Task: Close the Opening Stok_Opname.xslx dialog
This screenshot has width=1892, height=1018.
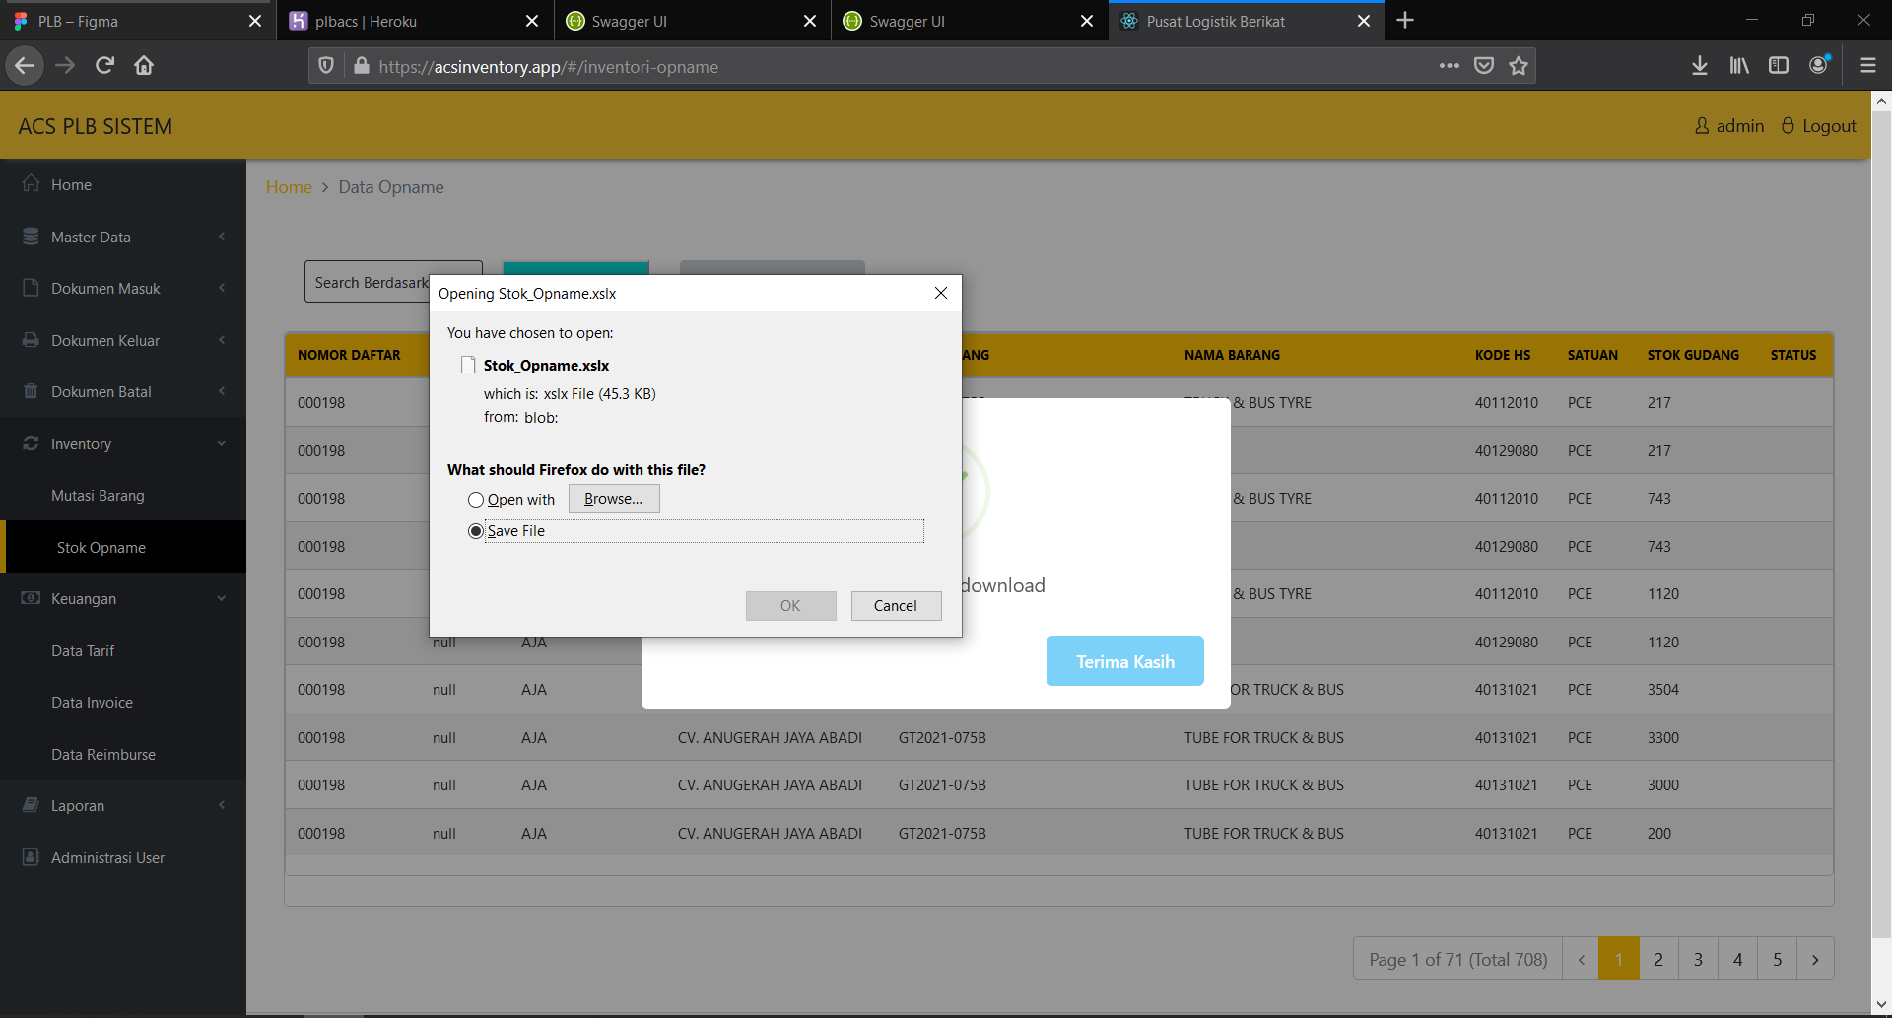Action: pyautogui.click(x=941, y=293)
